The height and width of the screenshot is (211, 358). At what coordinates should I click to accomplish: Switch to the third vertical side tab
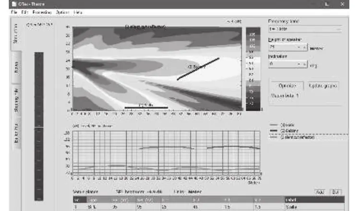point(16,101)
